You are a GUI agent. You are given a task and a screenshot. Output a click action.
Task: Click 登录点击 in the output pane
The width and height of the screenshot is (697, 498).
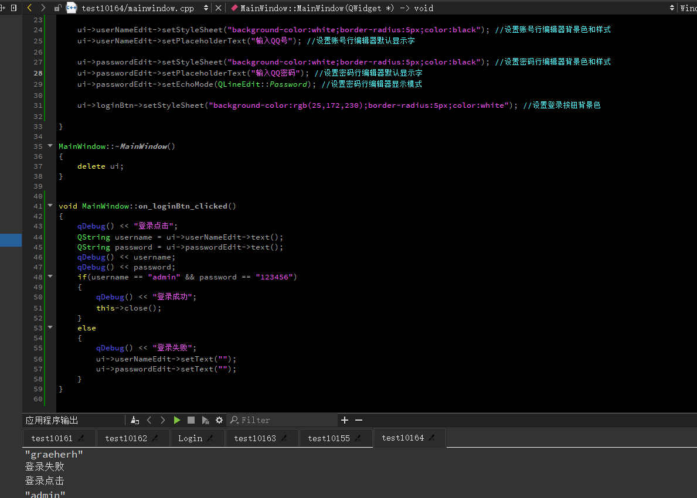(x=45, y=480)
